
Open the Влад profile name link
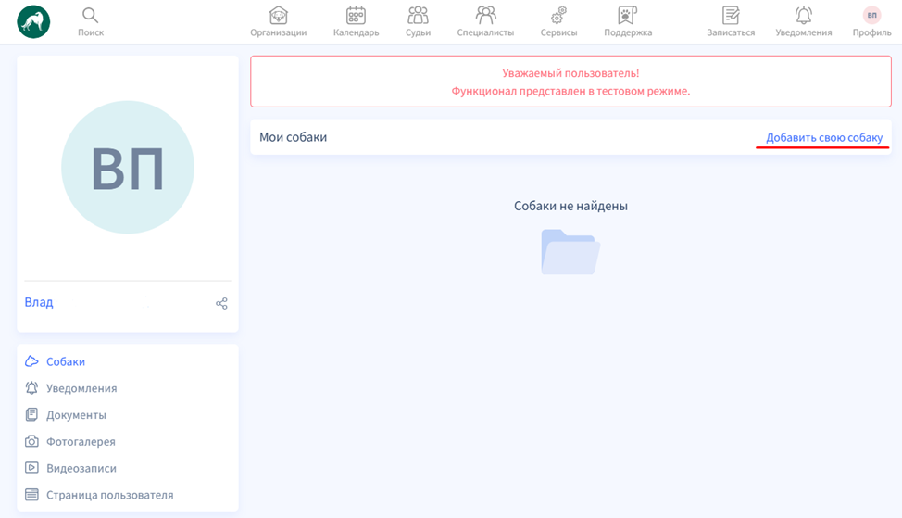click(x=39, y=302)
